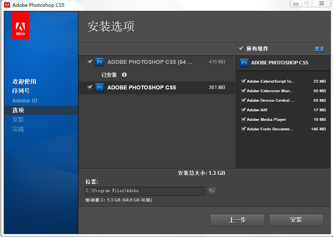333x237 pixels.
Task: Go to 序列号 step in sidebar
Action: tap(21, 91)
